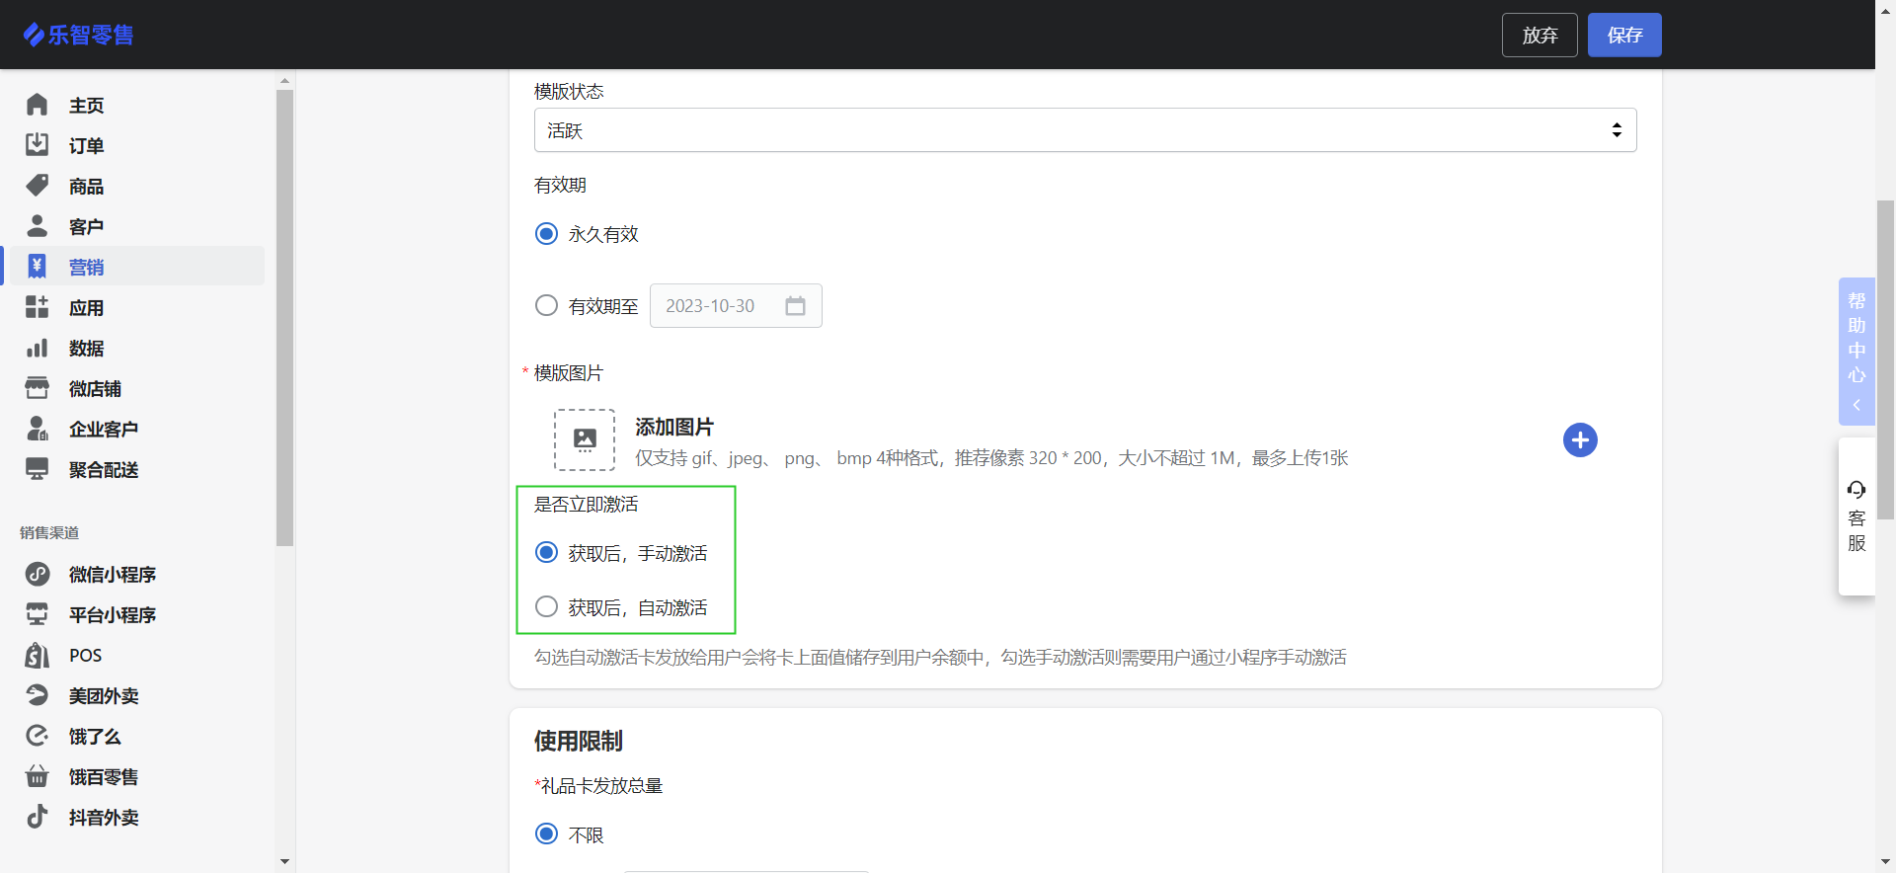Click the 2023-10-30 date input field
Viewport: 1896px width, 873px height.
coord(736,306)
